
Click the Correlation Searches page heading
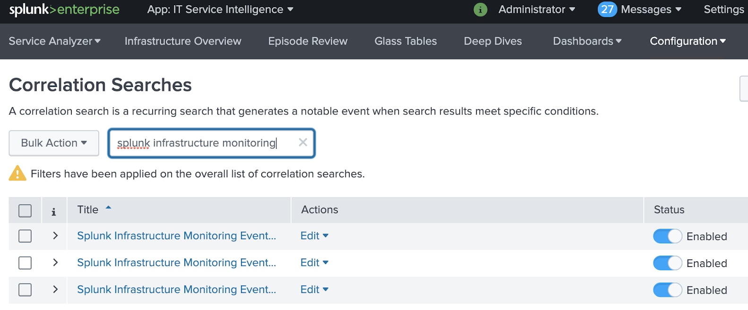[x=100, y=85]
